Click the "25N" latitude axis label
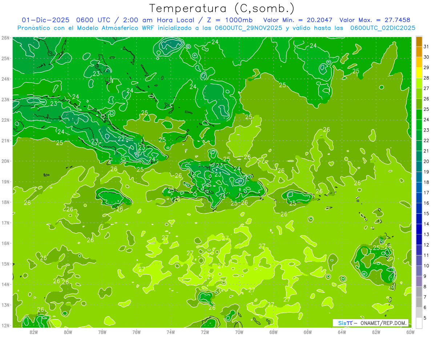 coord(5,59)
